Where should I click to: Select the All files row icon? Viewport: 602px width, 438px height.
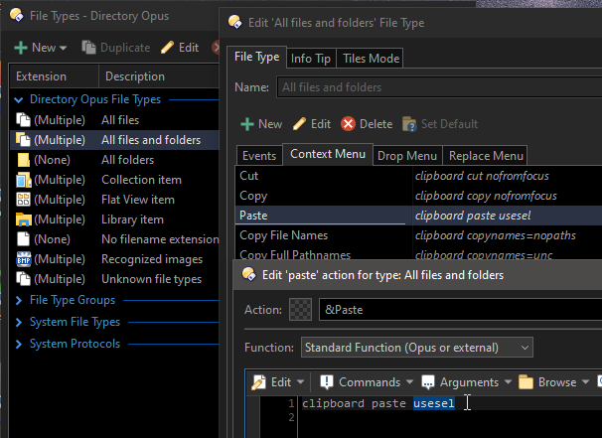(x=23, y=120)
